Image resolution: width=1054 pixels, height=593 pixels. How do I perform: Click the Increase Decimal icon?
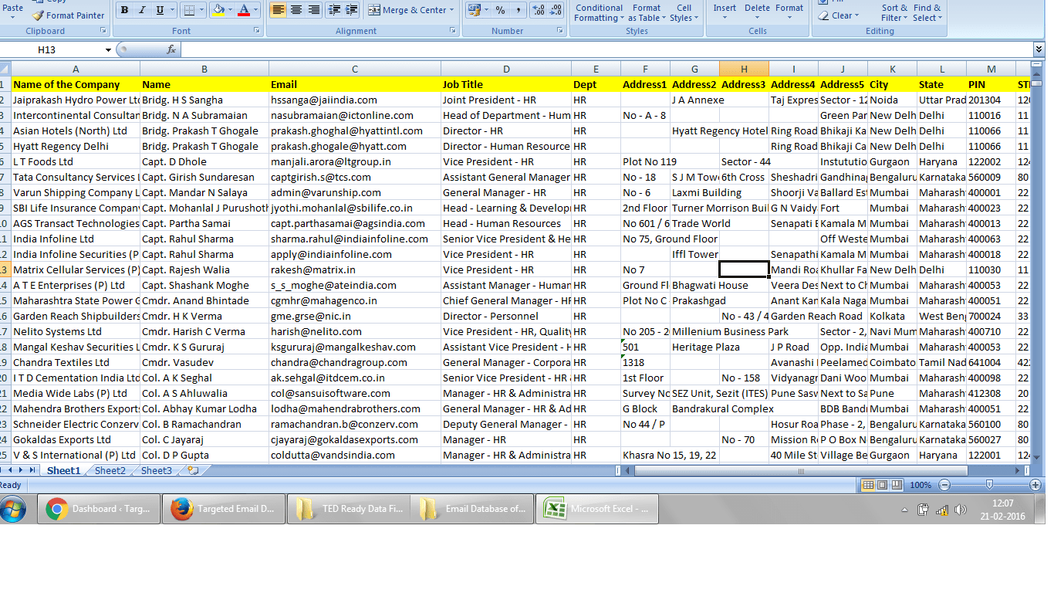[539, 10]
